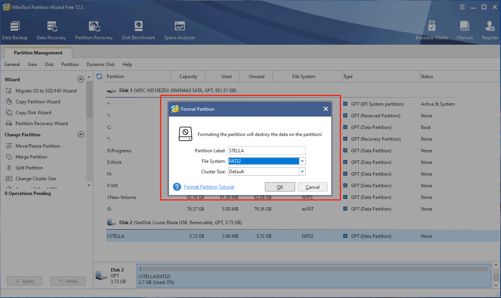Click the refresh icon beside the Partition column

[99, 77]
